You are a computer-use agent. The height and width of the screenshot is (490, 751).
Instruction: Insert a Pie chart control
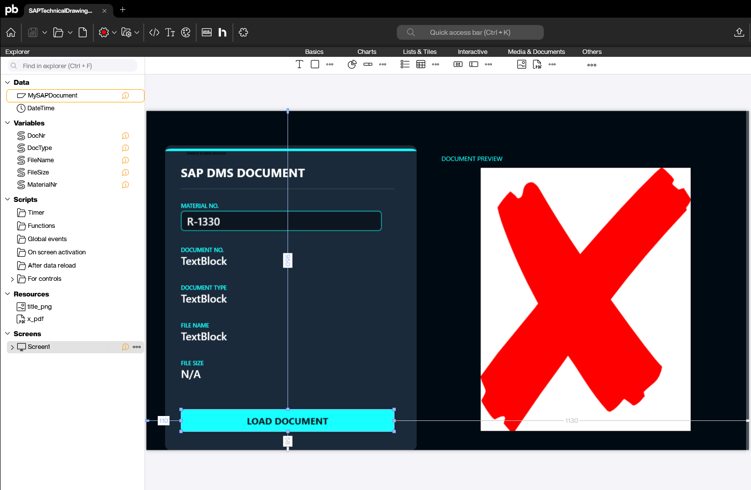[x=352, y=64]
